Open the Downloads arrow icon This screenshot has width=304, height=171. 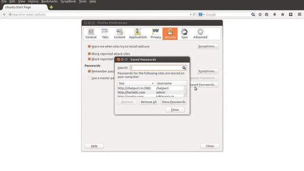pos(275,15)
